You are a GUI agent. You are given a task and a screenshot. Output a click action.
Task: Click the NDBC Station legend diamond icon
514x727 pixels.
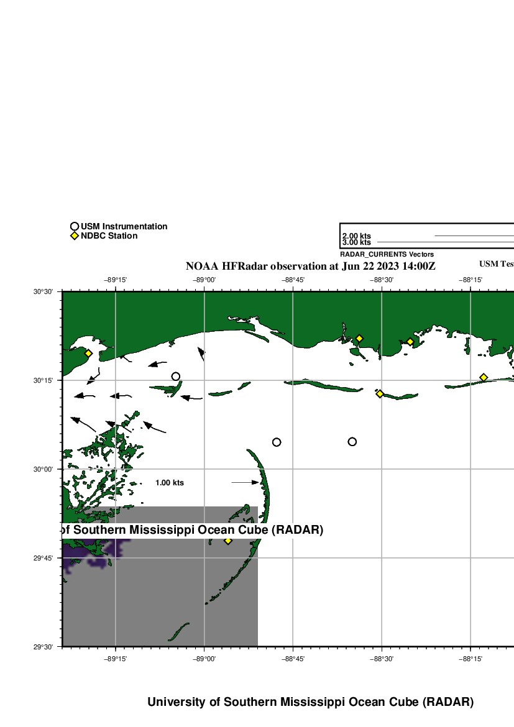pos(75,236)
